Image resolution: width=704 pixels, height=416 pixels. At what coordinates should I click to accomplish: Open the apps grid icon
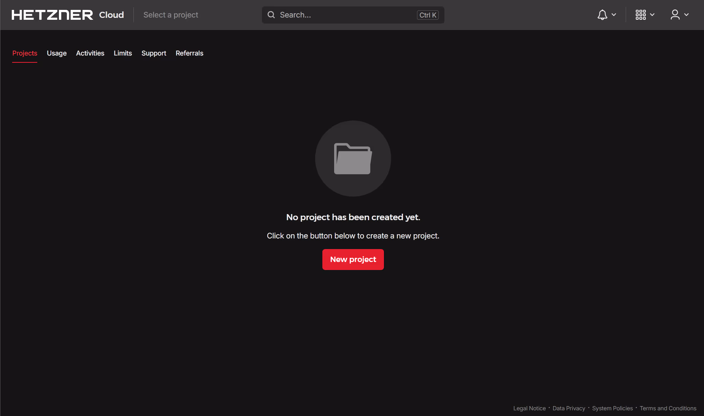[641, 15]
